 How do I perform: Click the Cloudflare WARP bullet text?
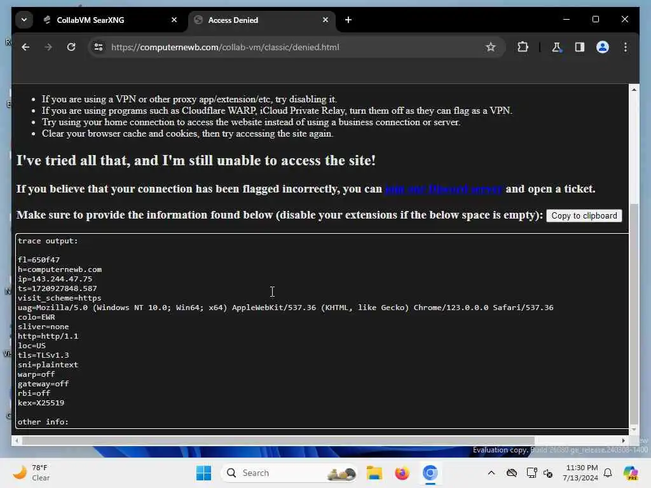coord(277,111)
